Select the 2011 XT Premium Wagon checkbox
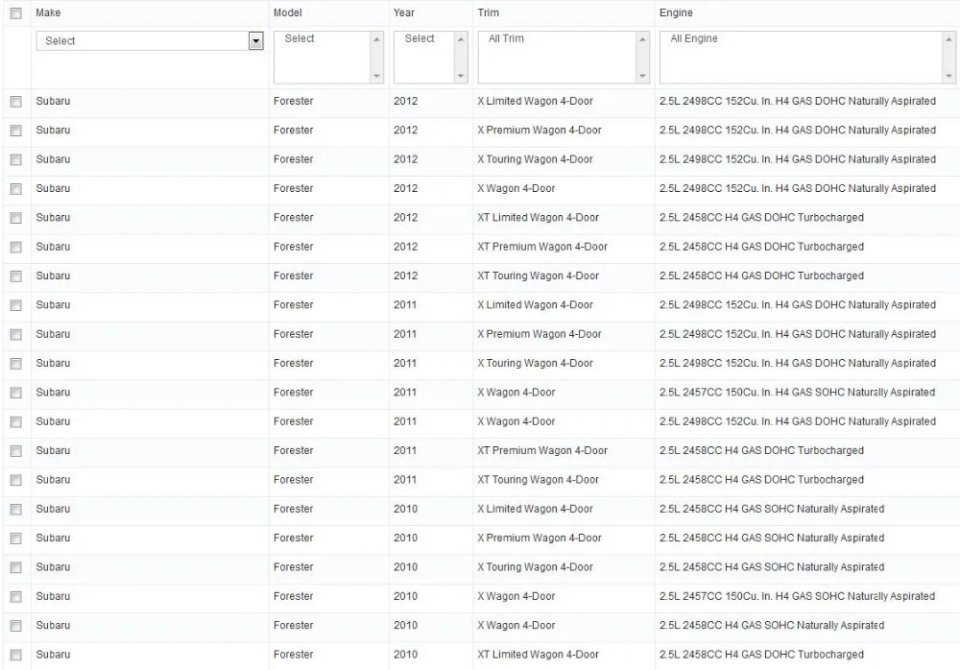The image size is (960, 670). (16, 451)
